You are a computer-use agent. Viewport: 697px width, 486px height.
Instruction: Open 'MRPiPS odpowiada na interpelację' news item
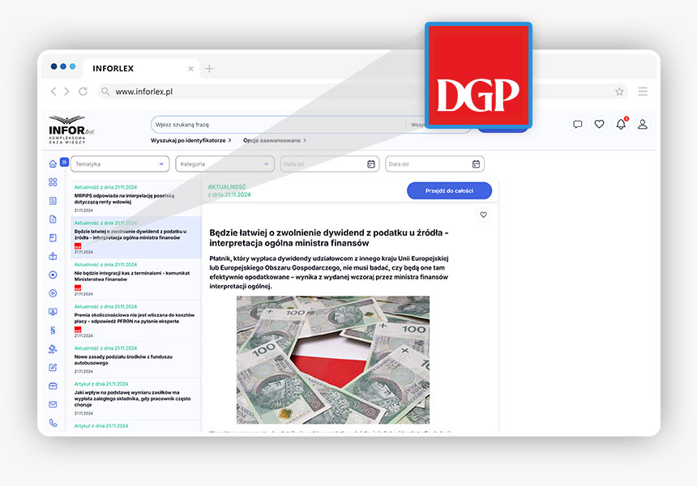pyautogui.click(x=136, y=198)
